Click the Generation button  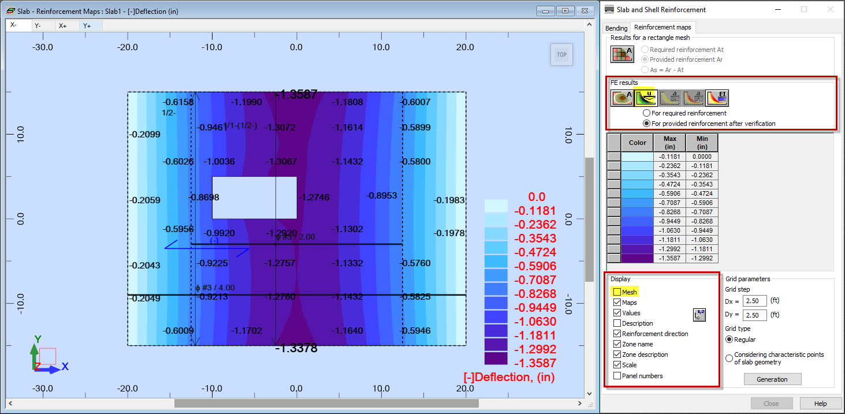[x=772, y=379]
